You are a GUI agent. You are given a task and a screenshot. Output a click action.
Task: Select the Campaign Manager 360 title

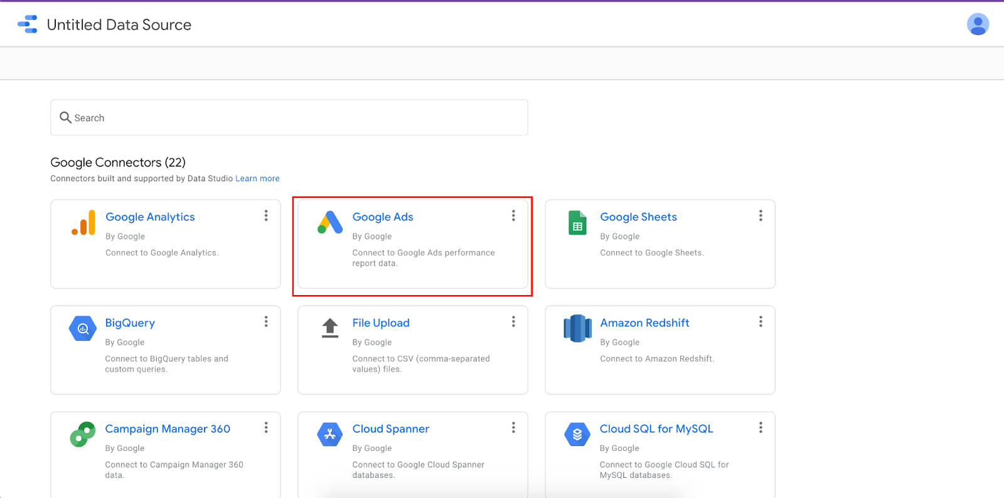pyautogui.click(x=168, y=428)
